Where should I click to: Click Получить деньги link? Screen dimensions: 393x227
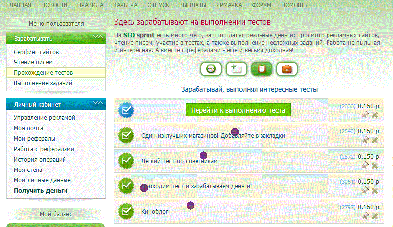(x=41, y=191)
